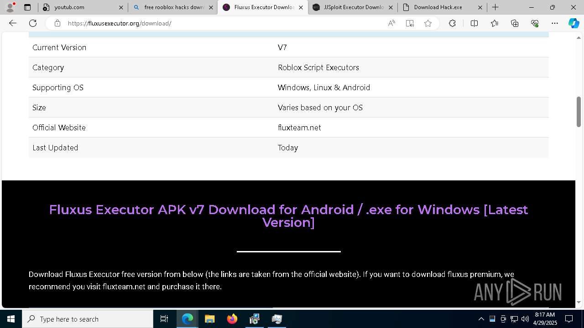This screenshot has width=584, height=328.
Task: Open the Favorites list icon
Action: (x=495, y=23)
